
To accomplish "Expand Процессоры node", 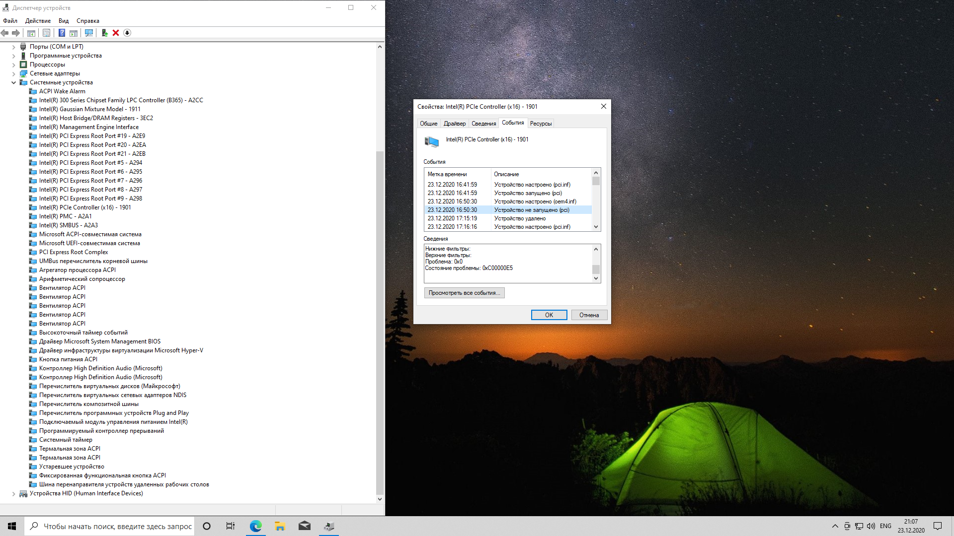I will point(14,65).
